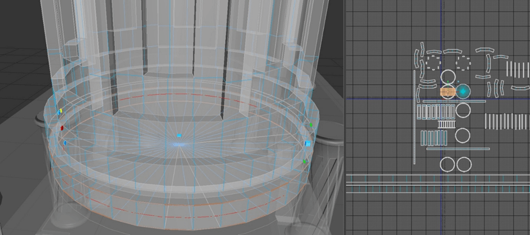
Task: Select the left dotted square UV shell
Action: point(434,63)
